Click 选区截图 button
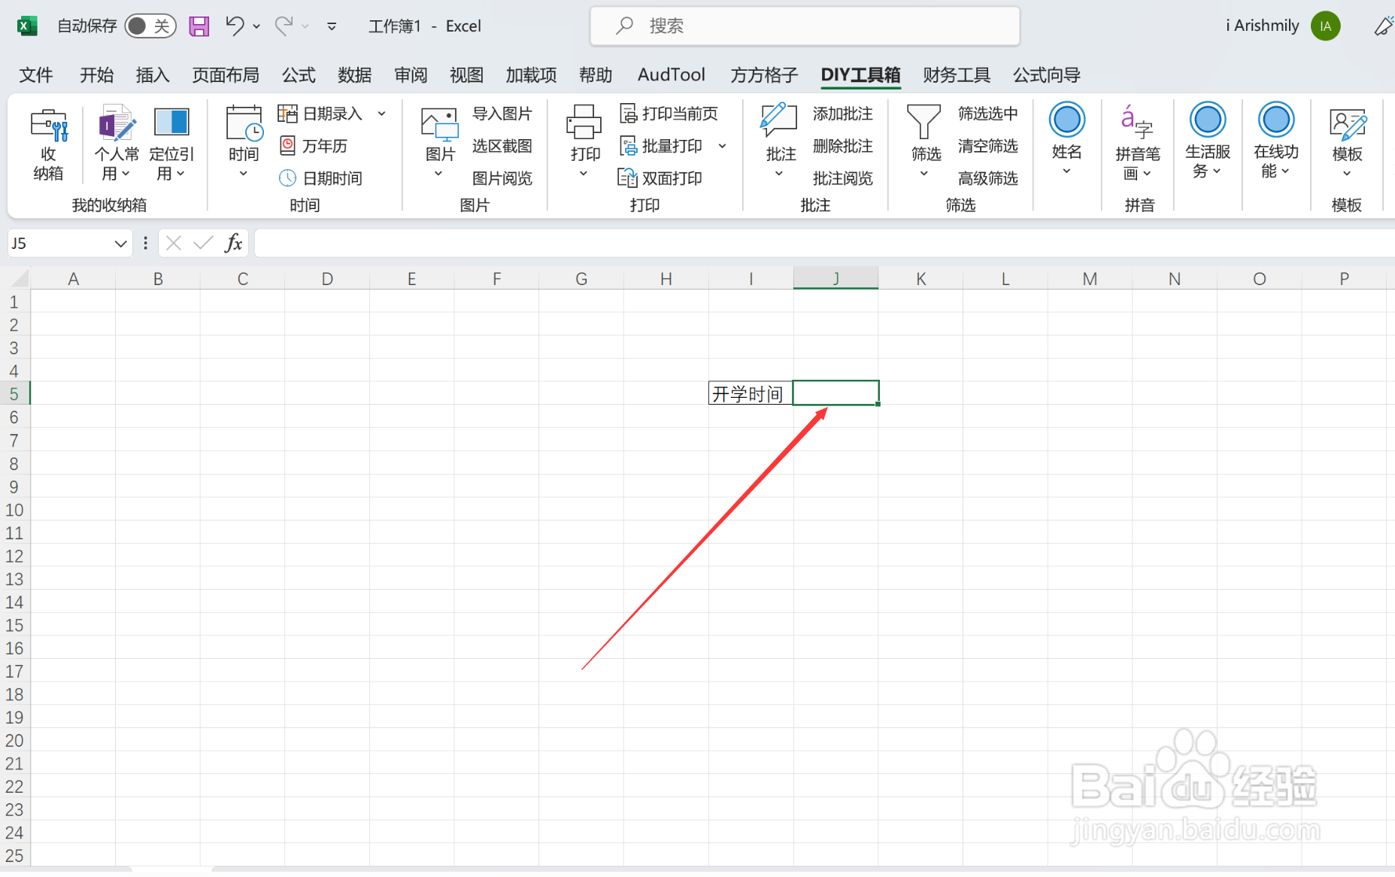Viewport: 1395px width, 877px height. coord(502,146)
